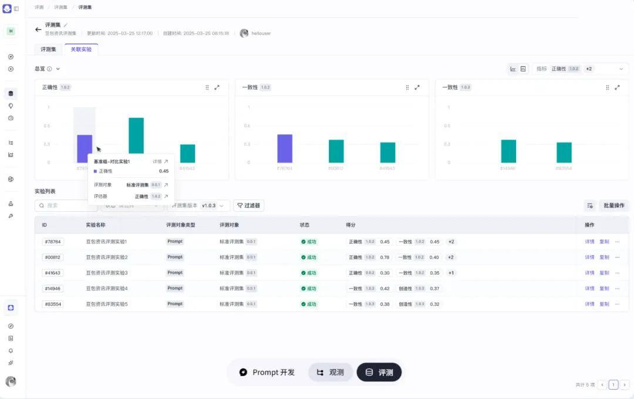Screen dimensions: 634x399
Task: Open 观测 in bottom navigation
Action: [x=331, y=372]
